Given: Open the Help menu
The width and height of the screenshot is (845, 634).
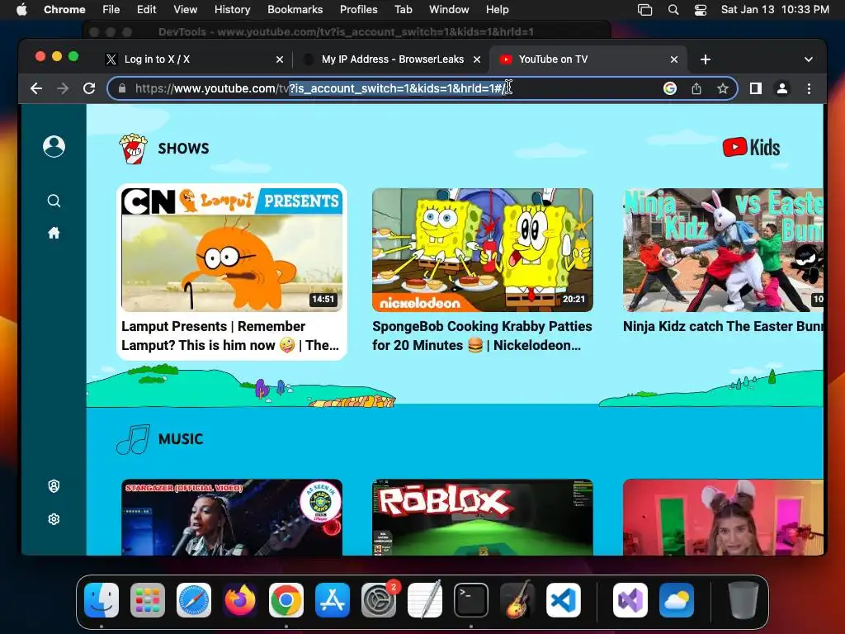Looking at the screenshot, I should click(x=497, y=10).
